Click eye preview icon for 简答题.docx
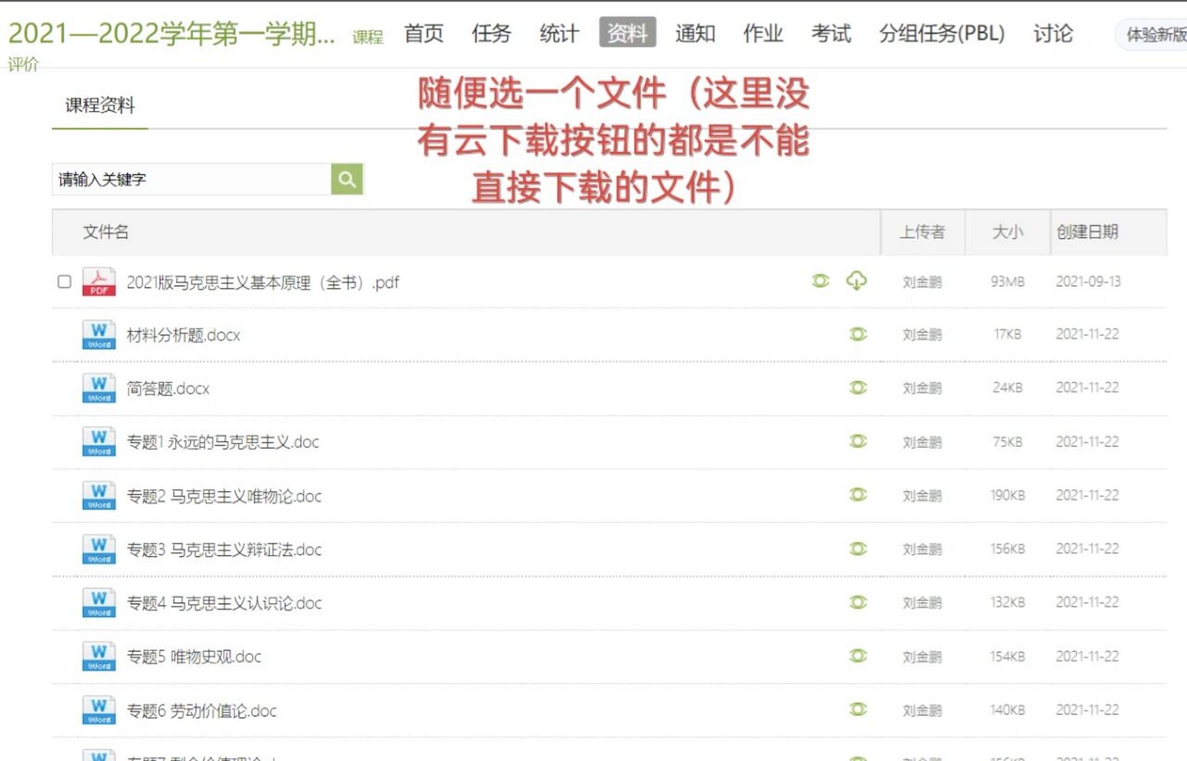The height and width of the screenshot is (761, 1187). tap(858, 388)
